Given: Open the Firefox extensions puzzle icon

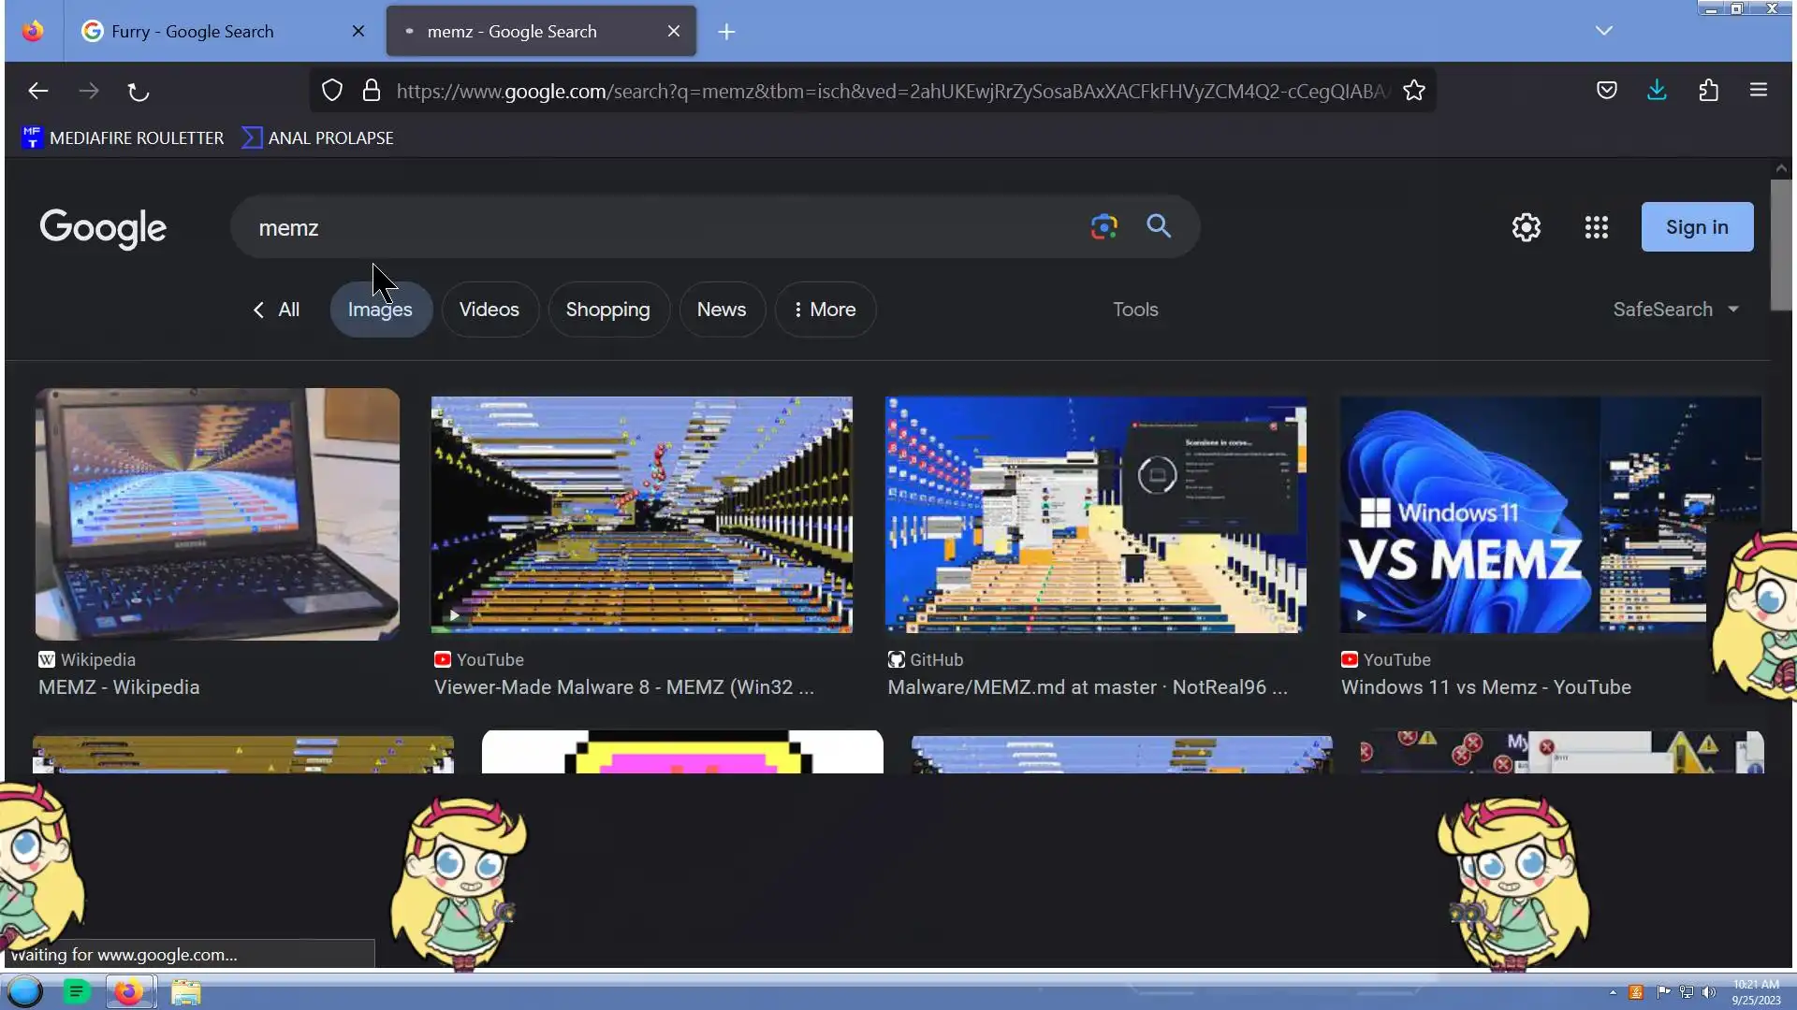Looking at the screenshot, I should (1708, 91).
